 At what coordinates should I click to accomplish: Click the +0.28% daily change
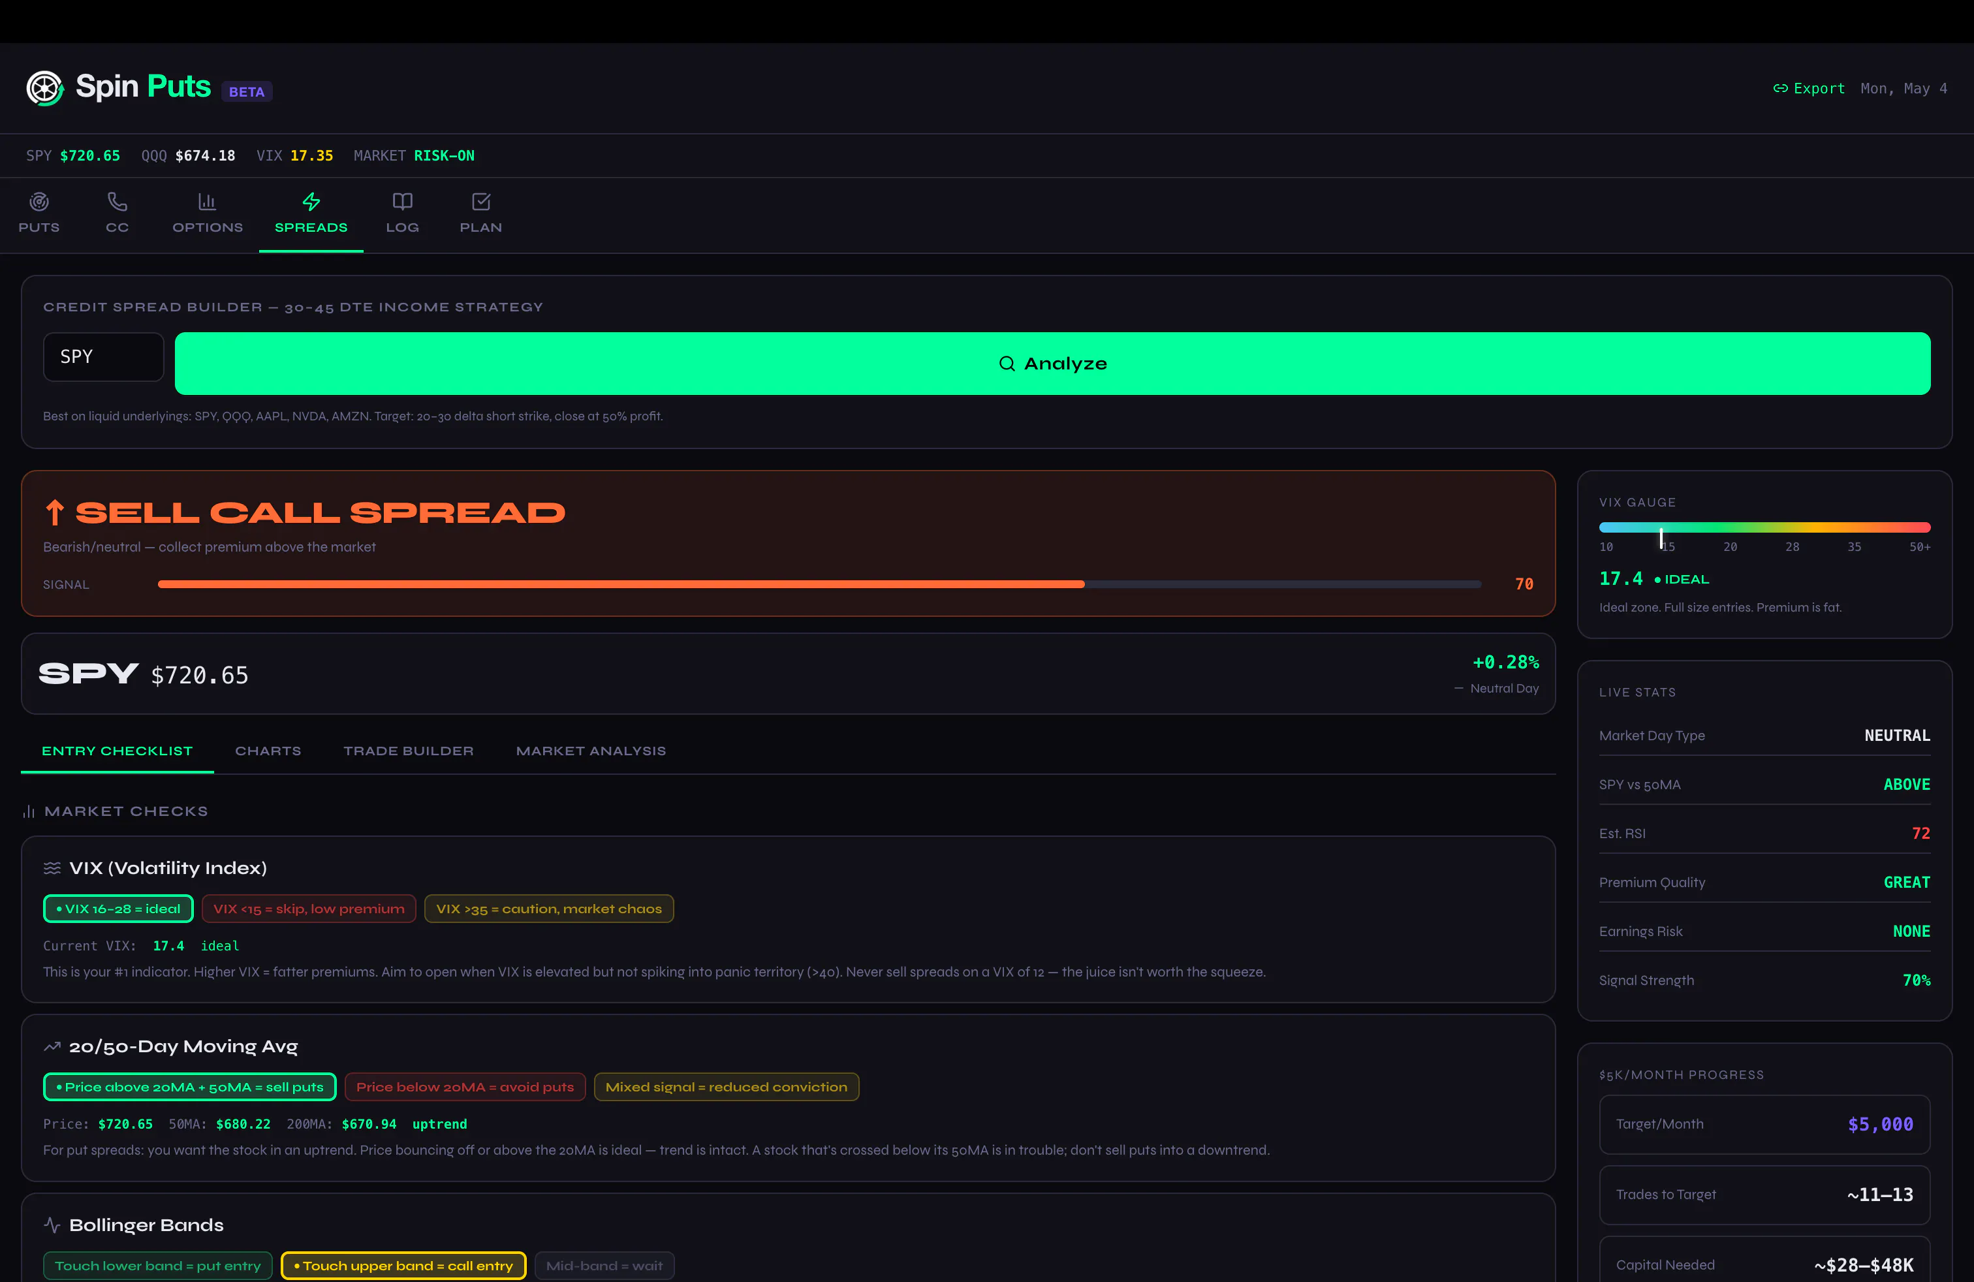1505,662
